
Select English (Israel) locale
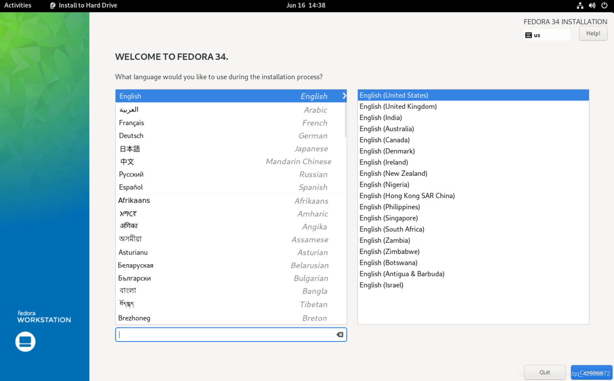click(473, 285)
